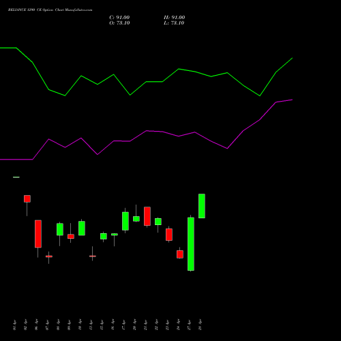
Task: Click the open value O: 73.10
Action: click(119, 23)
